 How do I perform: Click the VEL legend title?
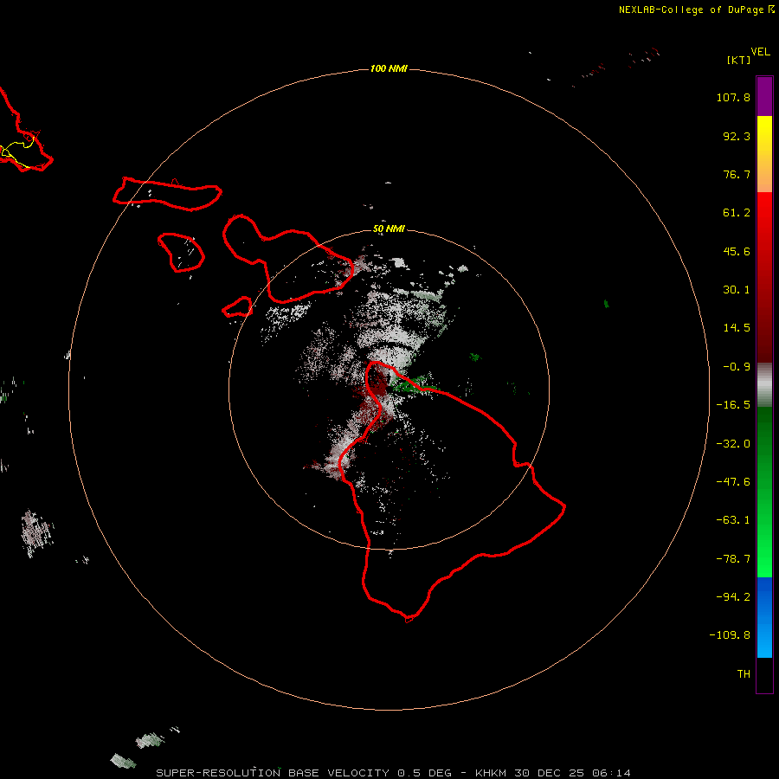[761, 52]
